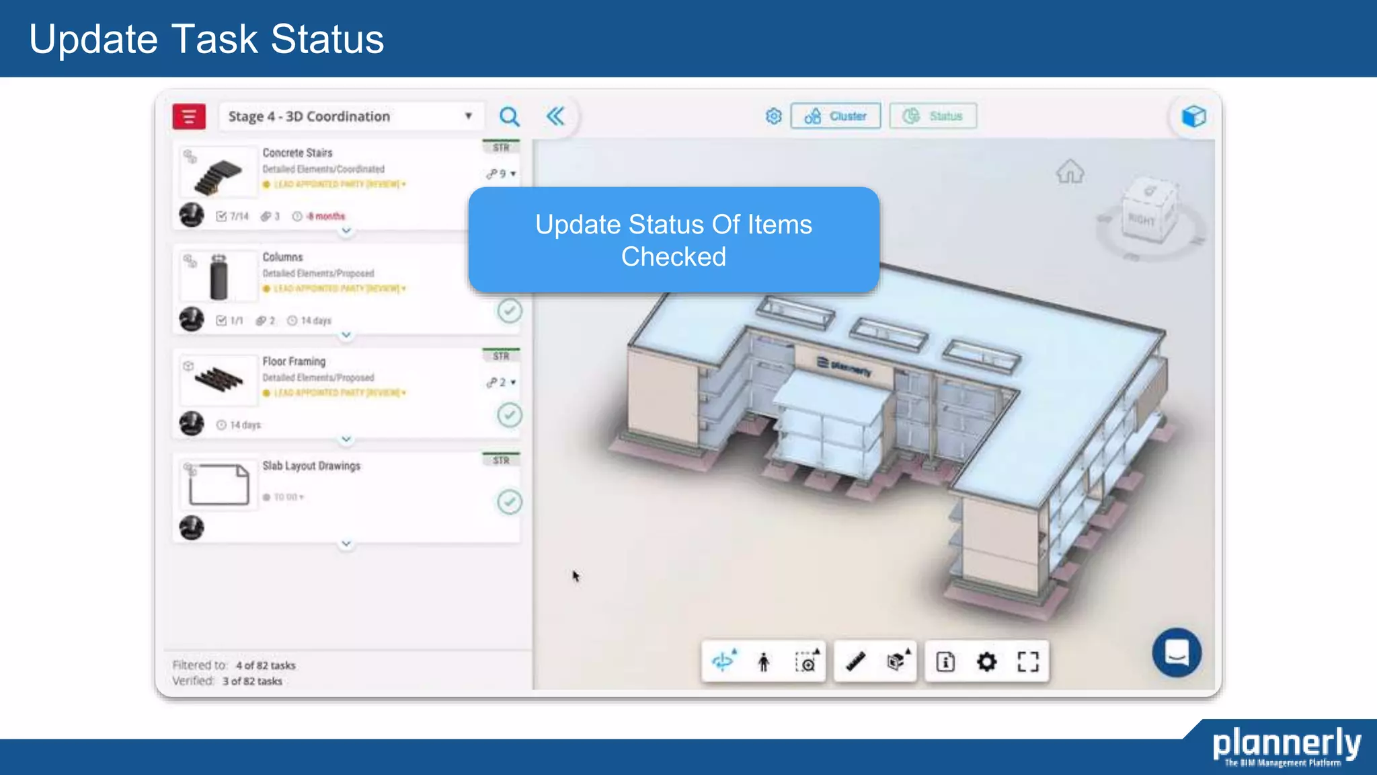Switch to Status view
Viewport: 1377px width, 775px height.
(933, 116)
